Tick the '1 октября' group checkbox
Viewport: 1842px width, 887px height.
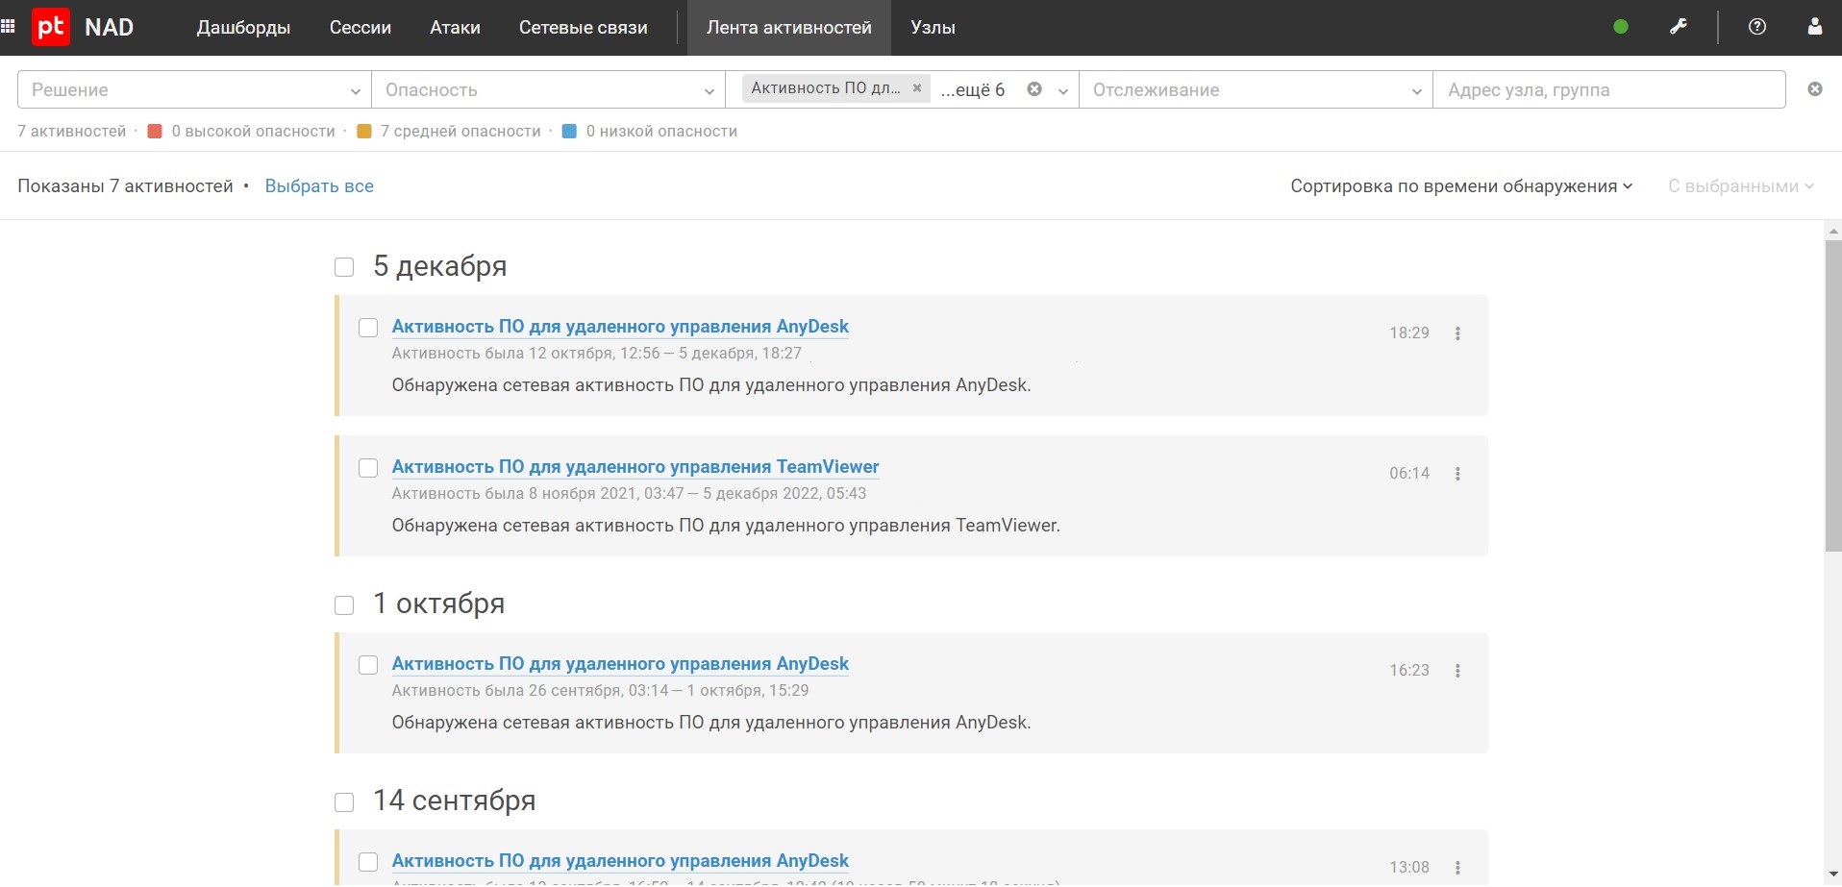pos(344,605)
